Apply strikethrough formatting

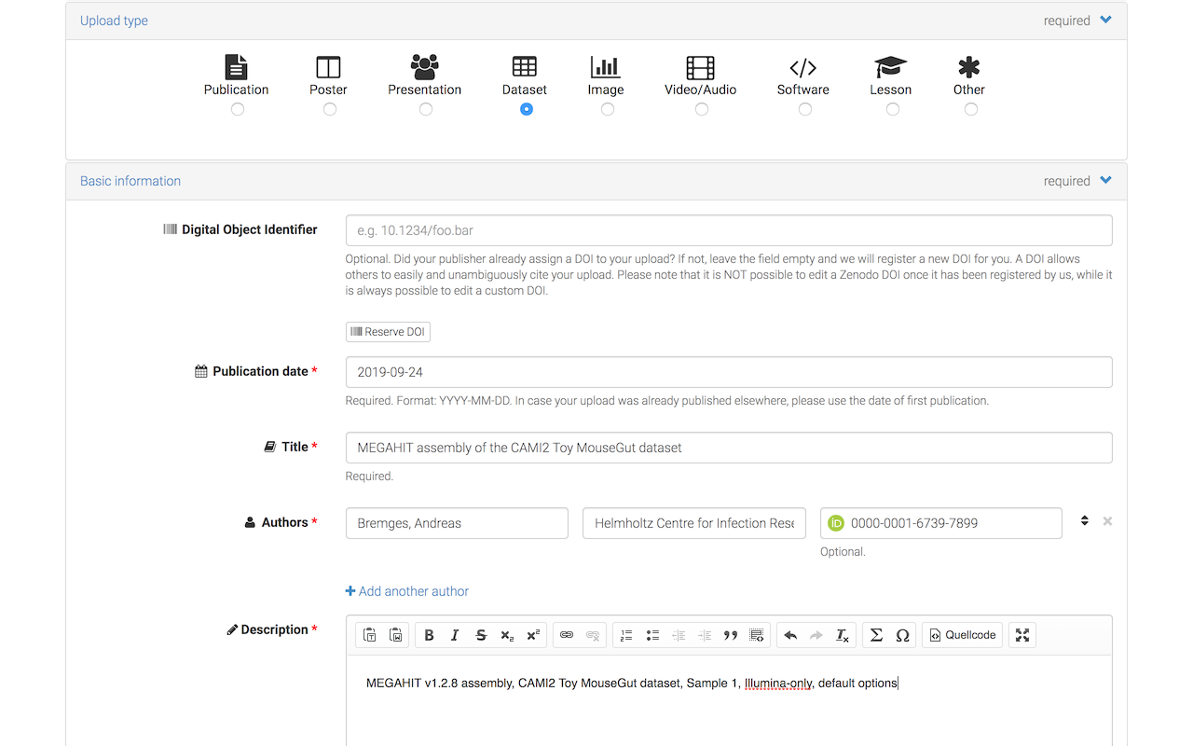(481, 635)
